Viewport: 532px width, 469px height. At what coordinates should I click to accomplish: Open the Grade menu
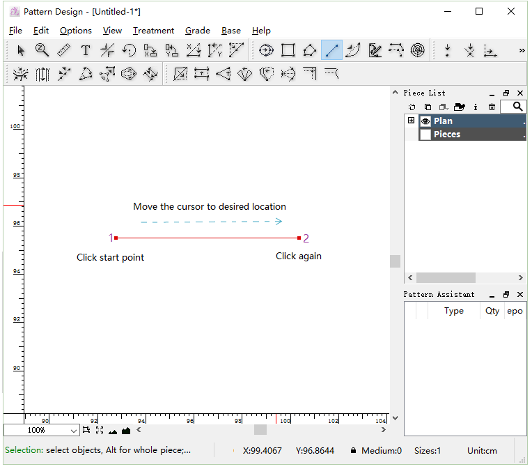(x=198, y=31)
